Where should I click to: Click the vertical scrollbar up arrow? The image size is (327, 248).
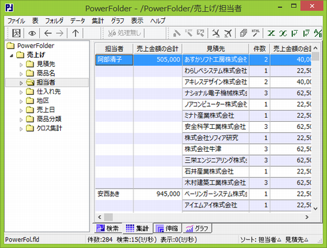[315, 48]
